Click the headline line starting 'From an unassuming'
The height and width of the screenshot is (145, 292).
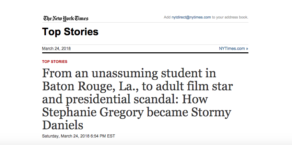point(129,74)
